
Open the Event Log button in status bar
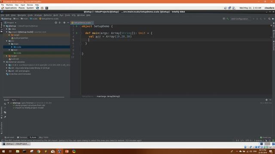pos(266,137)
